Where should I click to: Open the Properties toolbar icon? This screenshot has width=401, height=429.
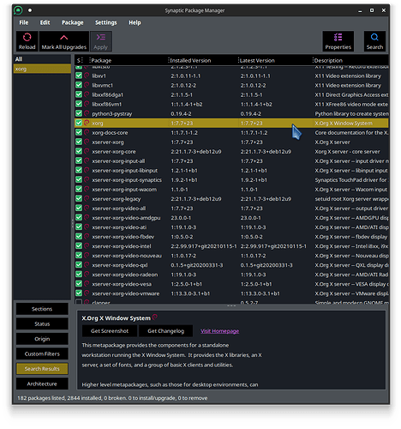[x=338, y=37]
